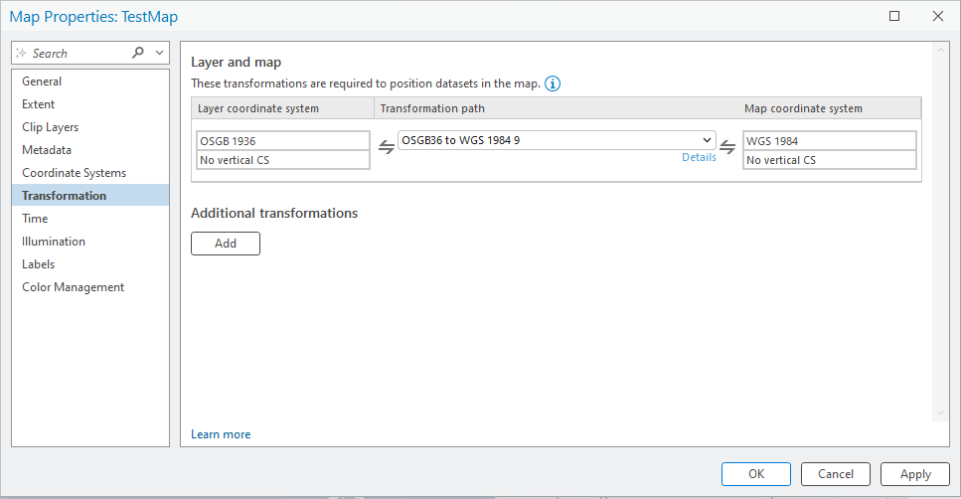Open the General page

click(x=42, y=82)
